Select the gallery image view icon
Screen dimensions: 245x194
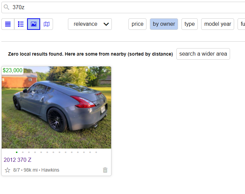[34, 24]
